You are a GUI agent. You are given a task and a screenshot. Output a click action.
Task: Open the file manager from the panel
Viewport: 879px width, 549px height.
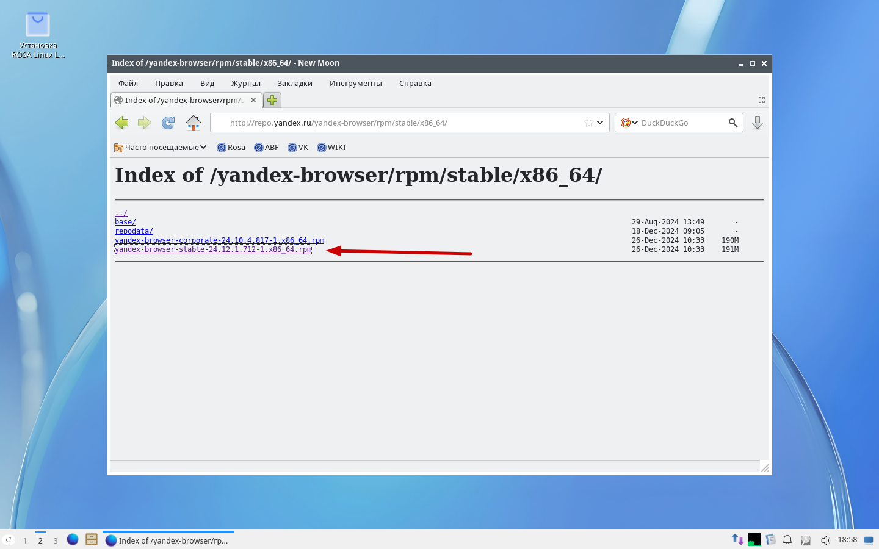(x=92, y=539)
